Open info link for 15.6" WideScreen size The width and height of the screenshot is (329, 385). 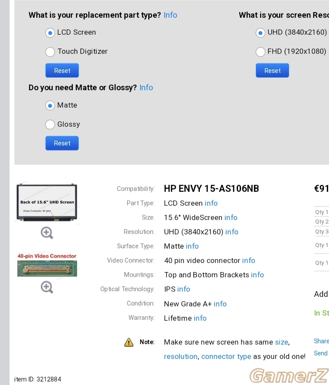(x=231, y=217)
